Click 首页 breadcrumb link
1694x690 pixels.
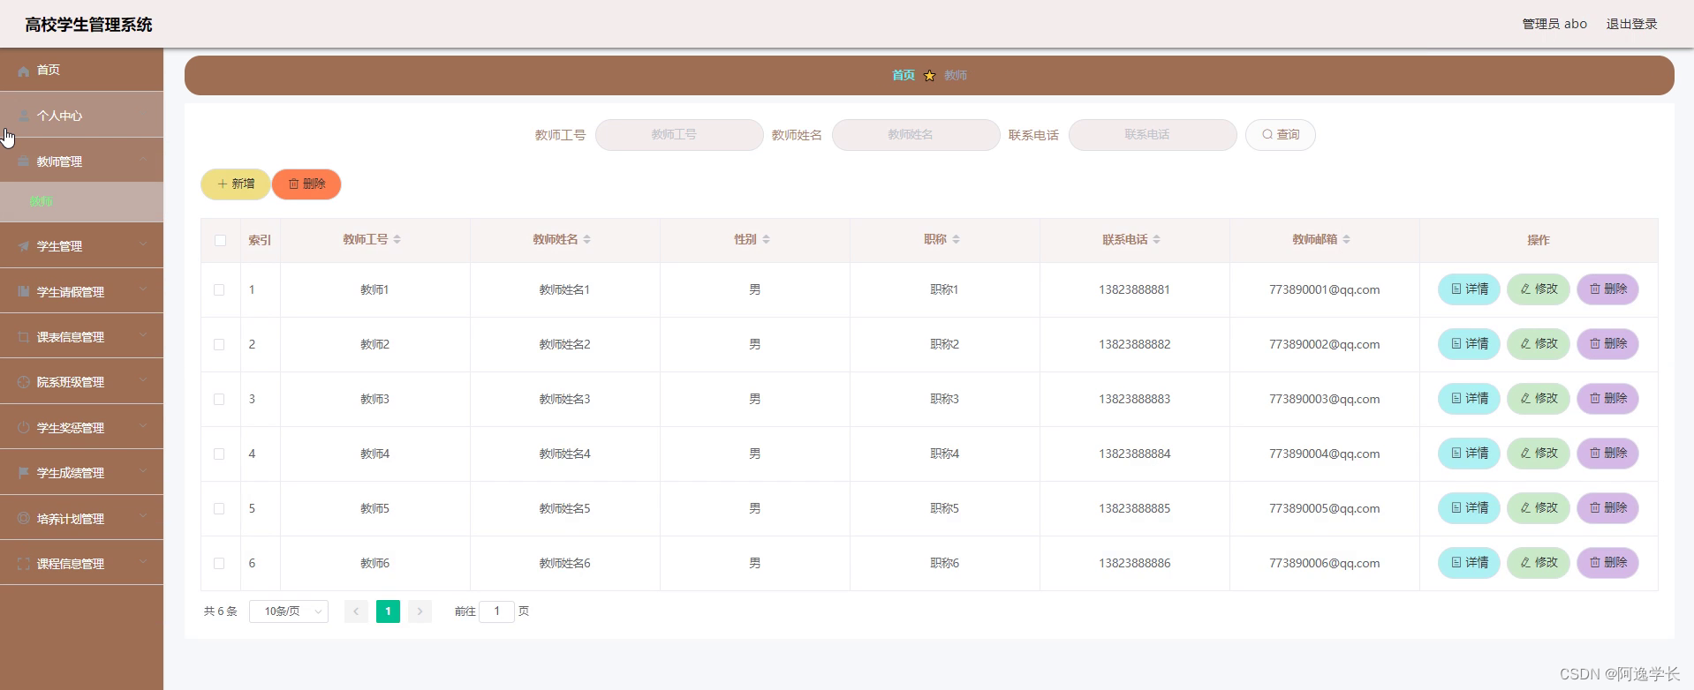[904, 76]
